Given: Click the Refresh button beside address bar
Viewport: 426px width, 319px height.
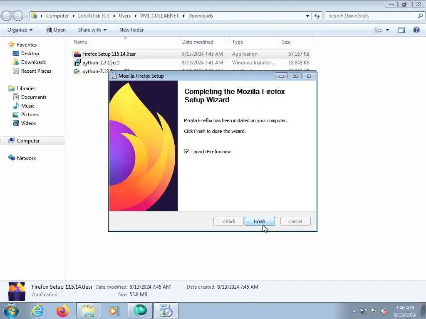Looking at the screenshot, I should (317, 16).
